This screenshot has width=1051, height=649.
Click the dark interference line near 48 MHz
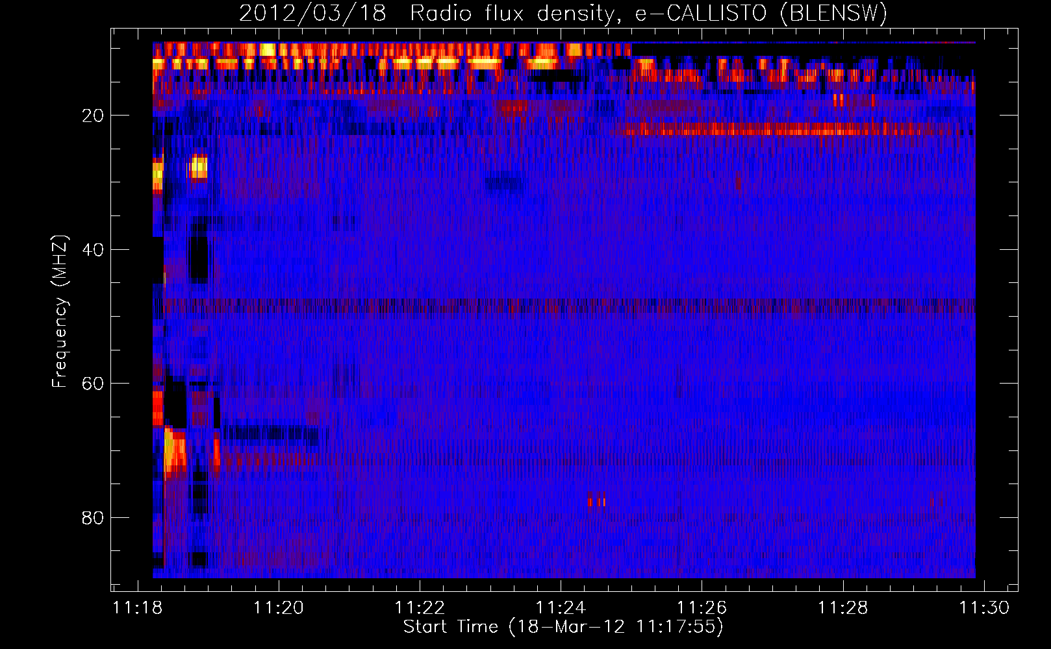564,305
